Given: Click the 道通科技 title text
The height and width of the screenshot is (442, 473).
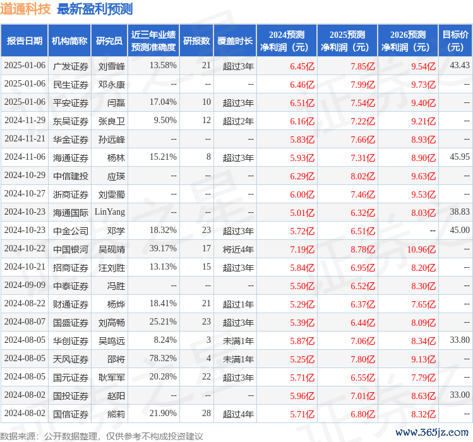Looking at the screenshot, I should point(25,9).
